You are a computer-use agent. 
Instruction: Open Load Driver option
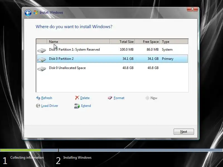click(x=50, y=106)
